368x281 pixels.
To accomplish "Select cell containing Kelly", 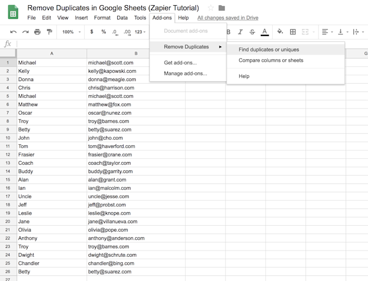I will click(52, 71).
